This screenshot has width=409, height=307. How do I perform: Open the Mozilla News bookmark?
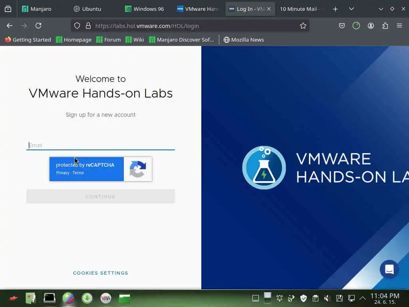244,40
